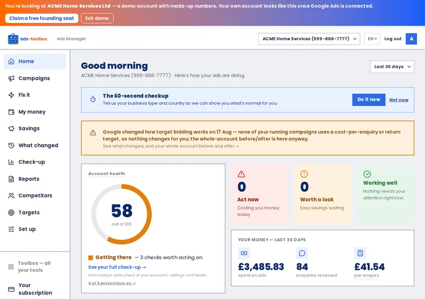Expand the Last 30 days date range
This screenshot has width=425, height=299.
pos(392,67)
